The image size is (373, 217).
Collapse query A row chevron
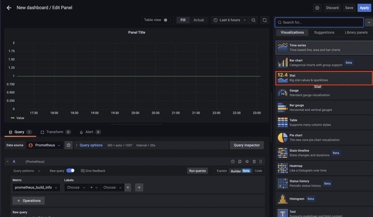click(8, 162)
